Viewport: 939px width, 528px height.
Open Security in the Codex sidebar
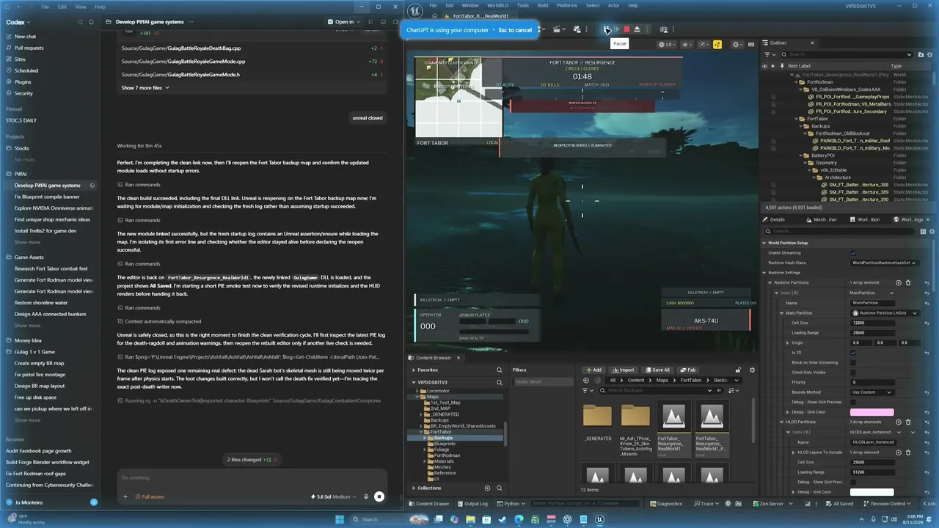click(23, 93)
